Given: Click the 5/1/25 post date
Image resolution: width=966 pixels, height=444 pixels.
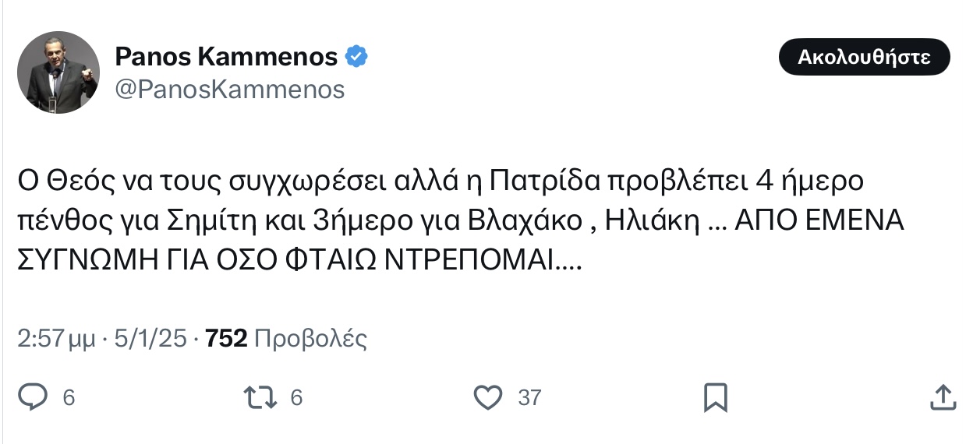Looking at the screenshot, I should coord(150,339).
